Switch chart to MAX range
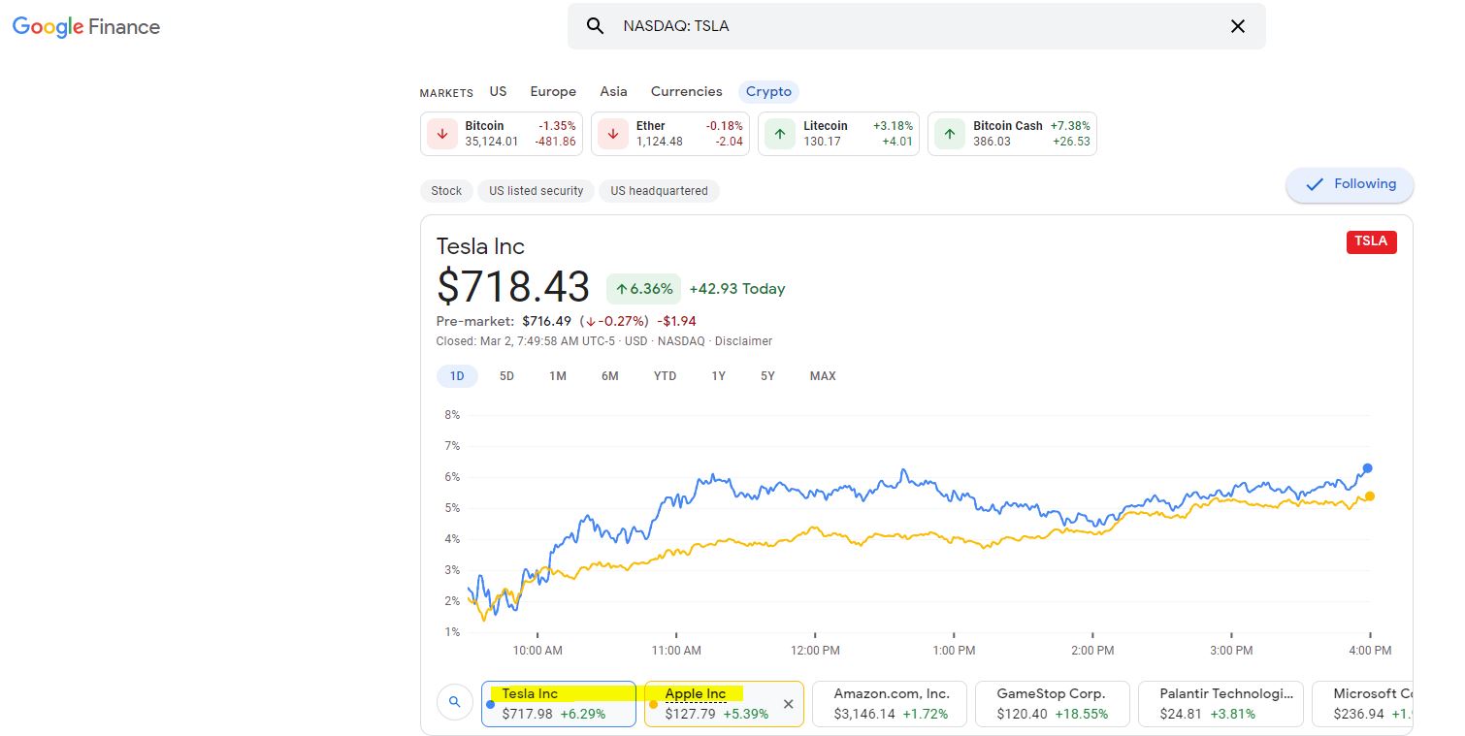 tap(823, 376)
